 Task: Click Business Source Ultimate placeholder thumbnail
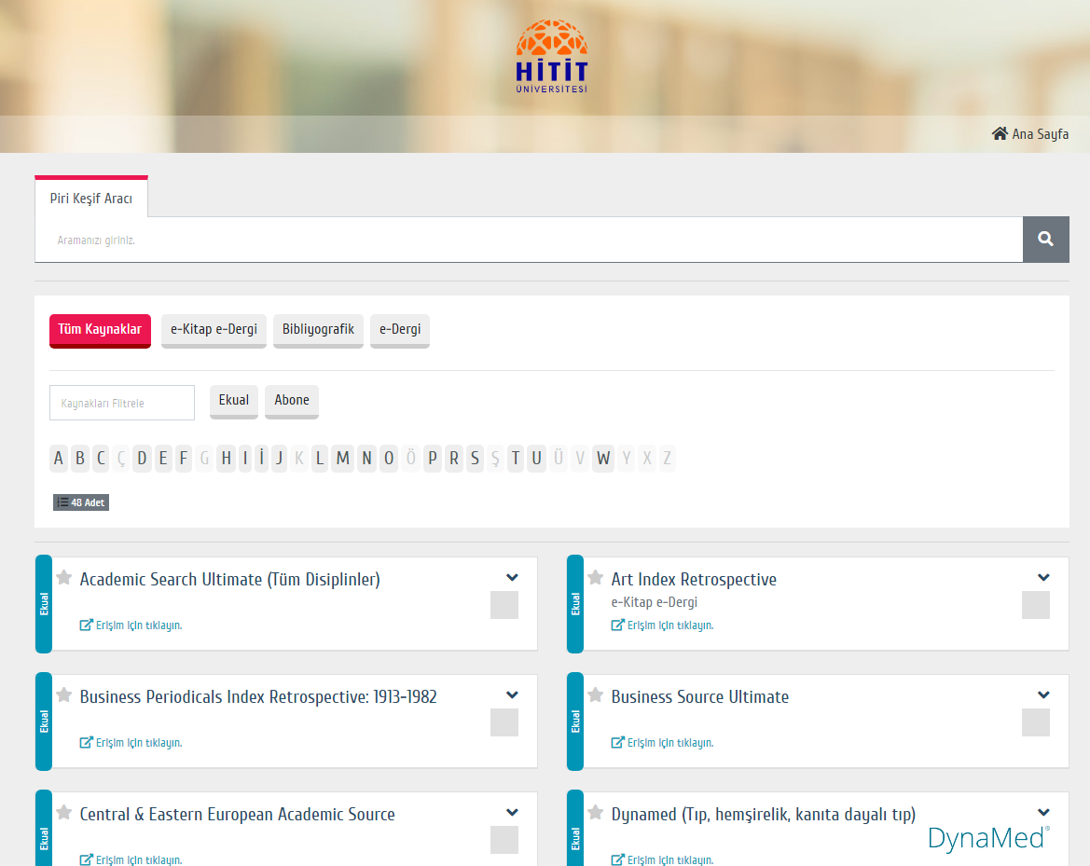click(1035, 722)
